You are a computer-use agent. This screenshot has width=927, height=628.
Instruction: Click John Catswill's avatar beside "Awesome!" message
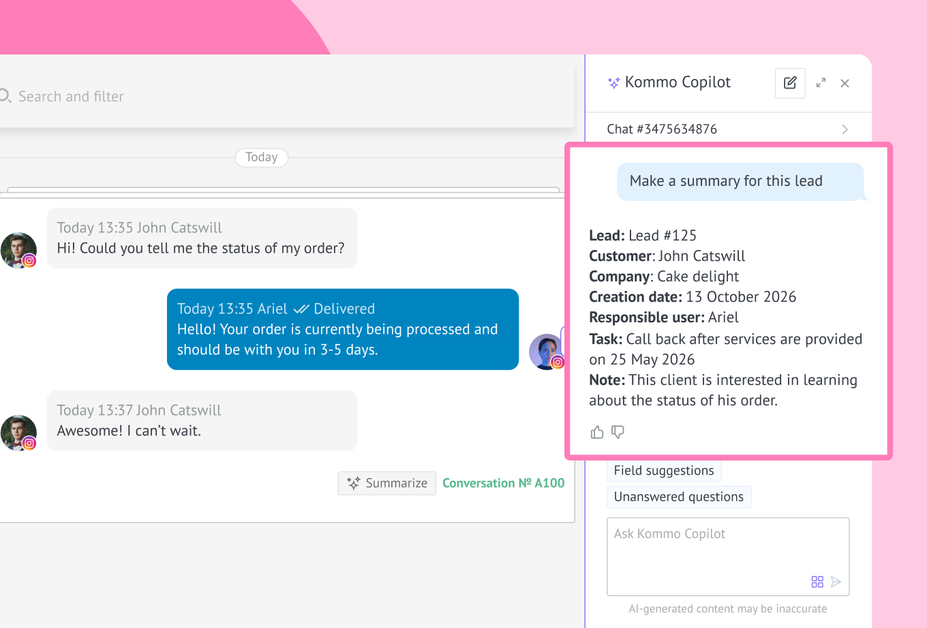point(18,433)
